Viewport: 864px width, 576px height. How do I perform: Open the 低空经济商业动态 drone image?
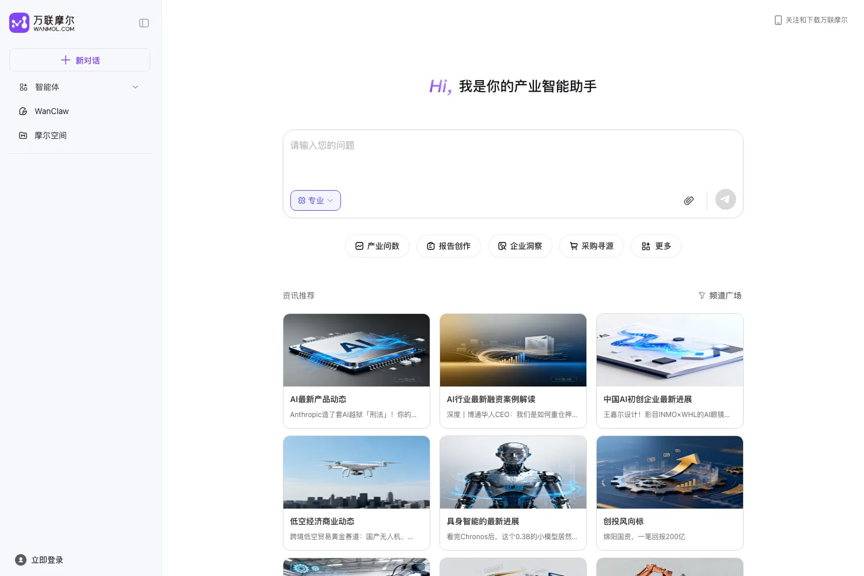(x=357, y=472)
